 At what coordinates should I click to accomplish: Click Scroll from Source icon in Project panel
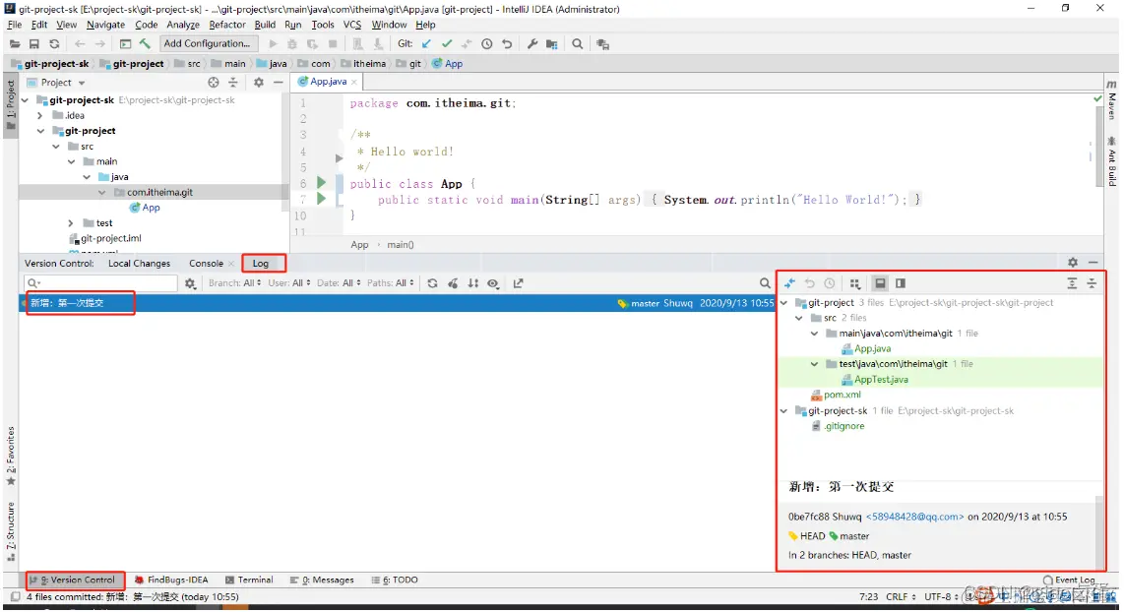pos(213,83)
